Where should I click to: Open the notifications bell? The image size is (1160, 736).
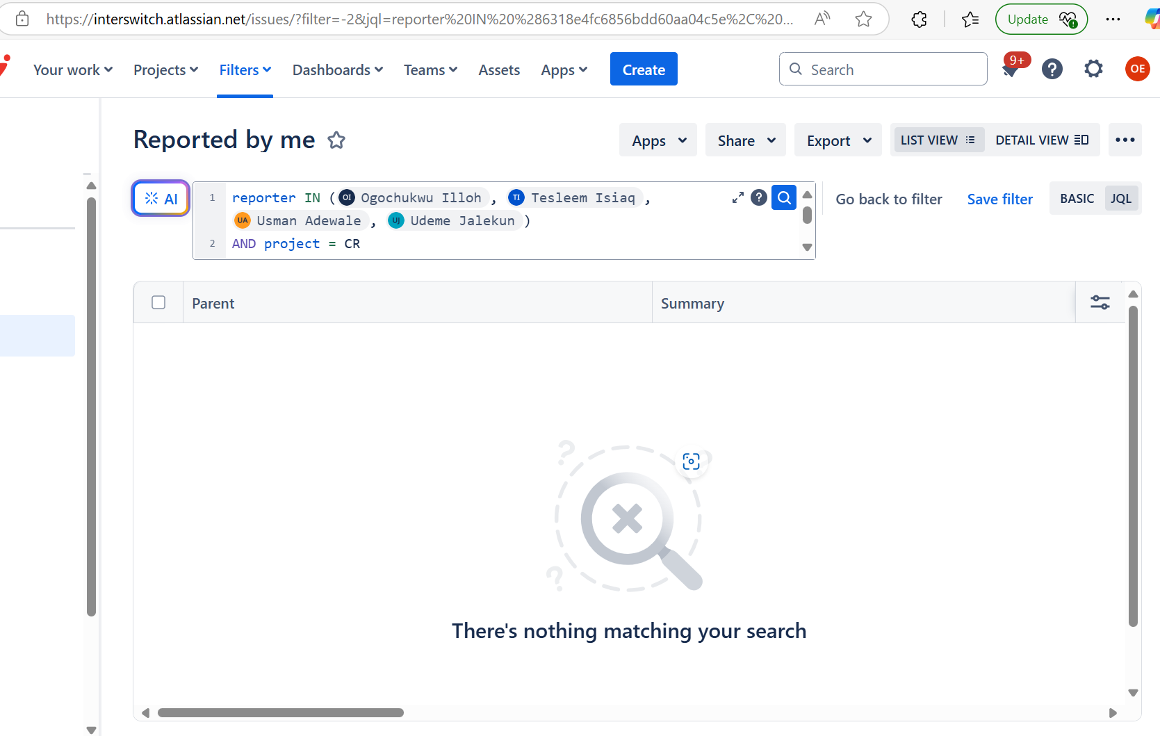click(x=1012, y=69)
